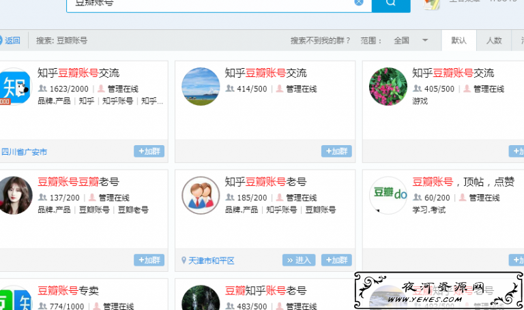Click the 四川省广安市 location link
Screen dimensions: 524x310
[24, 152]
